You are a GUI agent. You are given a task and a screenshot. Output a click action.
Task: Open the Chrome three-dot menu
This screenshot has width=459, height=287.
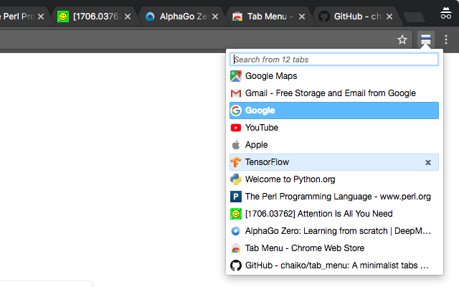446,39
